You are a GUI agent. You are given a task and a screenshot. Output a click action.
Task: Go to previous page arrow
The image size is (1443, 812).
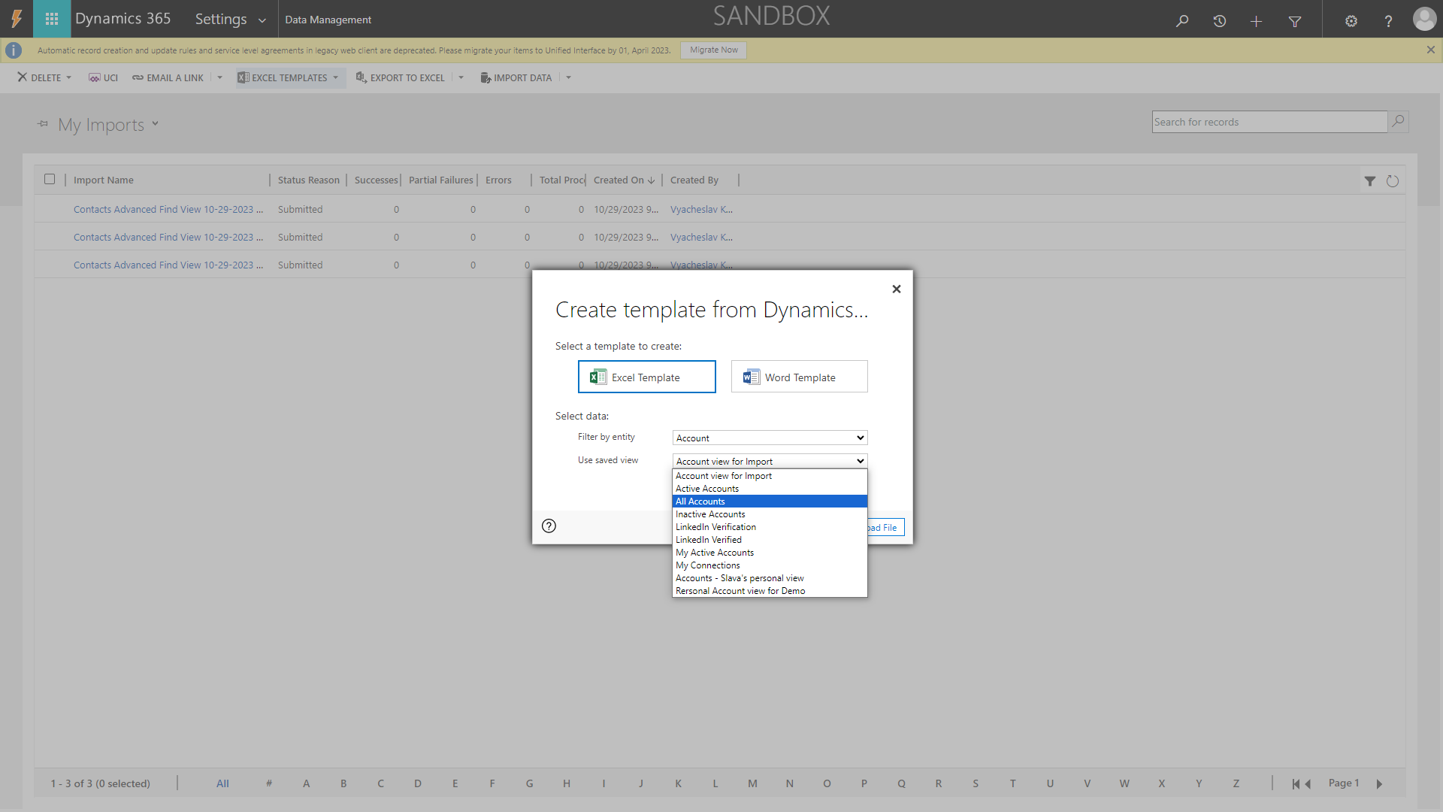[1308, 783]
